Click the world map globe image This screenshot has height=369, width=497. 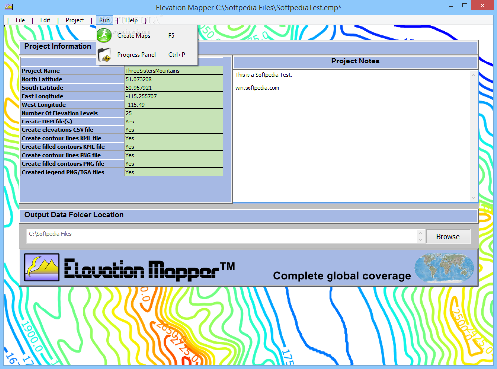(444, 267)
